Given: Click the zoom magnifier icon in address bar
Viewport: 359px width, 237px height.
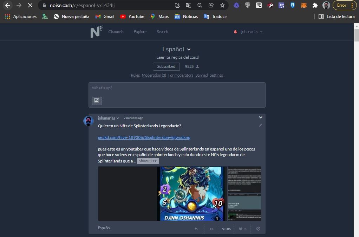Looking at the screenshot, I should pos(200,5).
